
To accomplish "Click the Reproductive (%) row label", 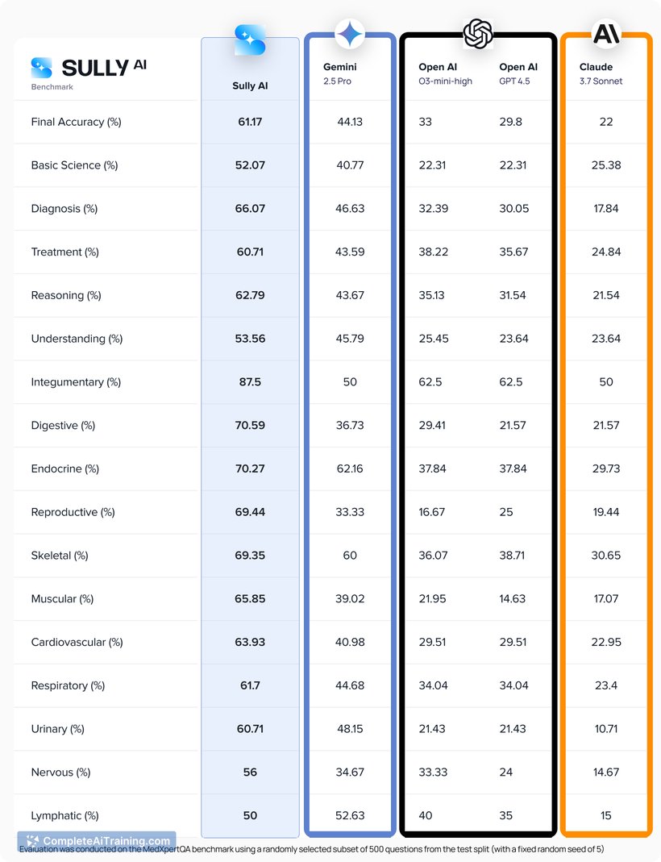I will [x=73, y=512].
